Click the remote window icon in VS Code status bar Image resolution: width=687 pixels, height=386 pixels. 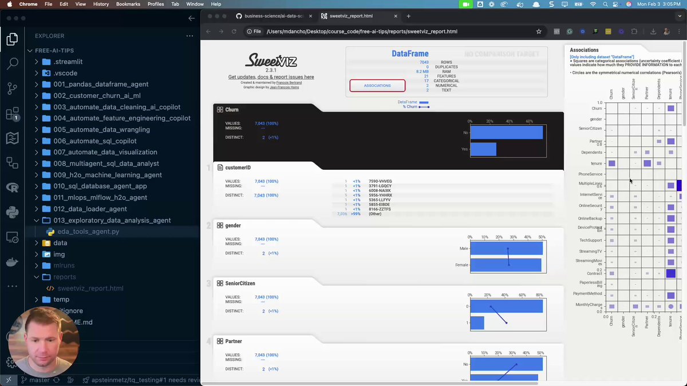click(9, 380)
